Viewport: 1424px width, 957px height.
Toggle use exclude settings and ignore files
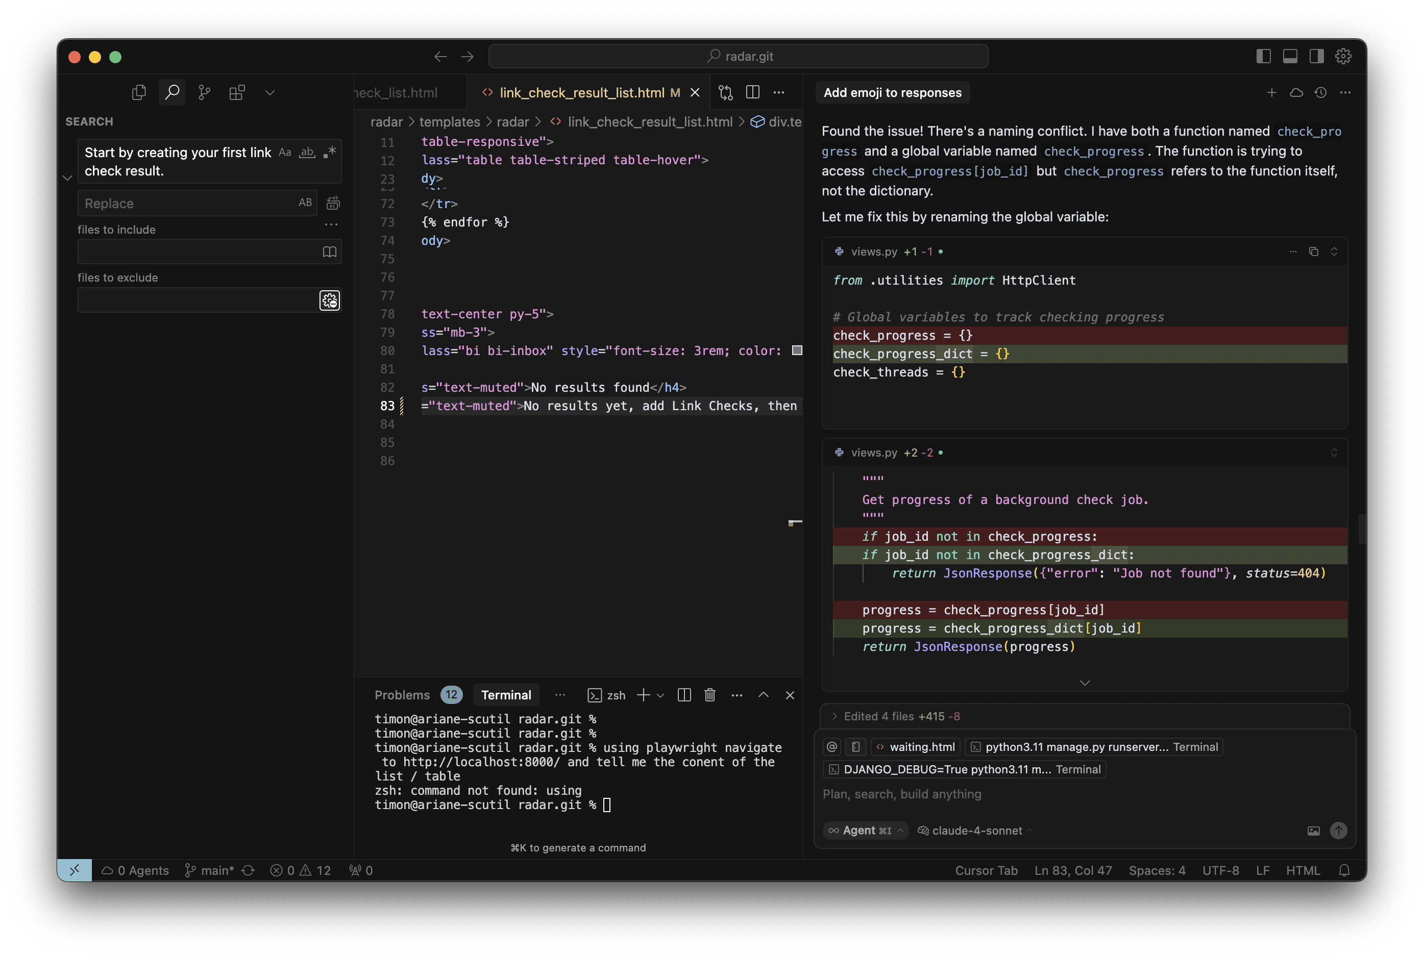pos(330,300)
